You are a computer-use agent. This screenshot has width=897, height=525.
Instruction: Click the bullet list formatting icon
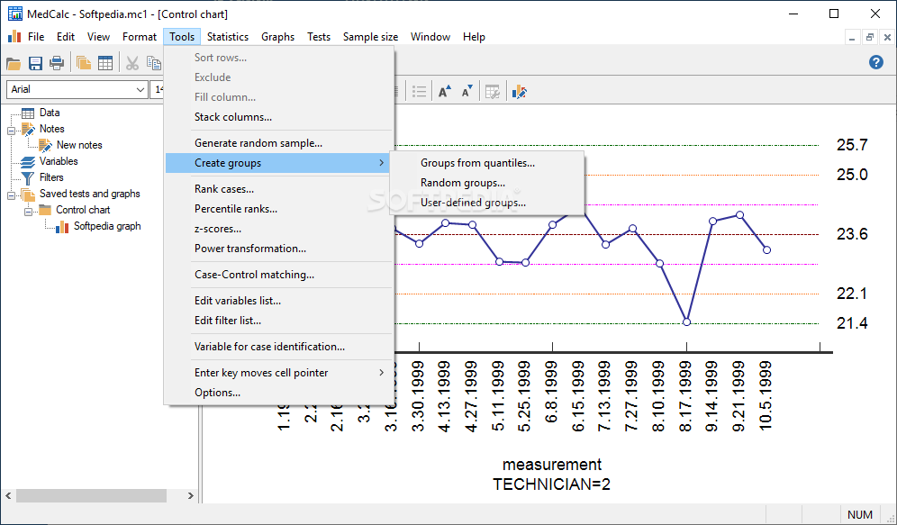click(x=420, y=92)
